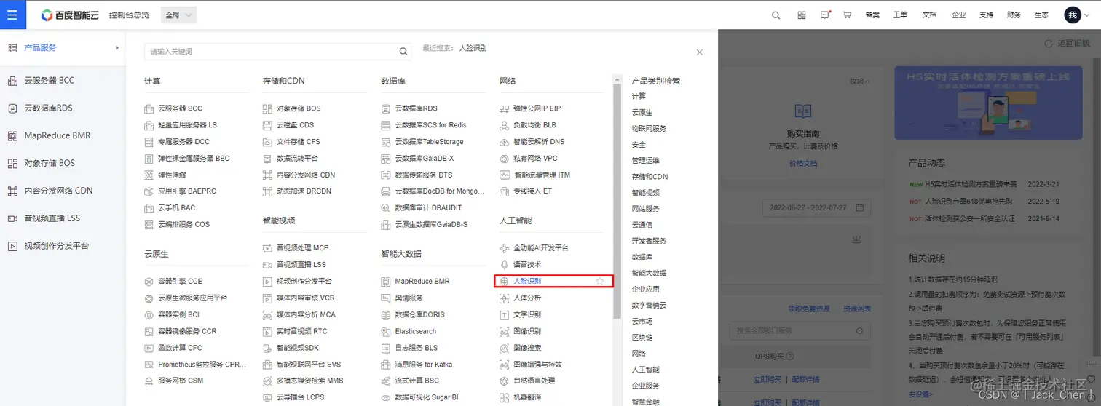This screenshot has height=406, width=1101.
Task: Open 负载均衡 BLB product
Action: coord(534,125)
